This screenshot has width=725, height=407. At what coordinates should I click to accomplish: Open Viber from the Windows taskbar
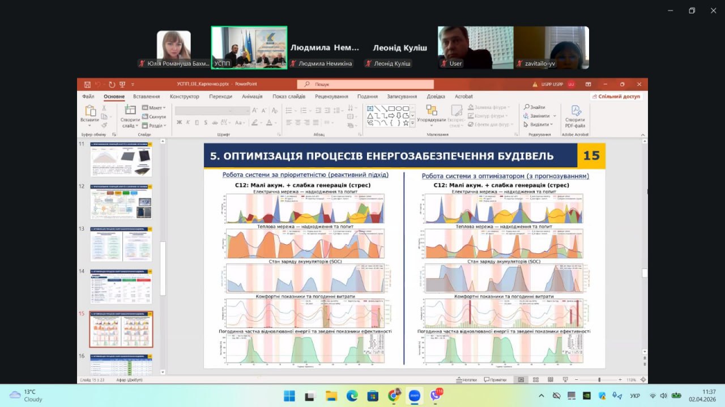tap(435, 396)
